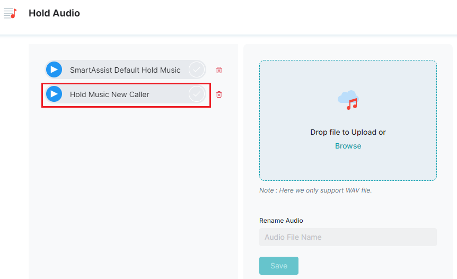
Task: Click the Audio File Name field
Action: tap(348, 237)
